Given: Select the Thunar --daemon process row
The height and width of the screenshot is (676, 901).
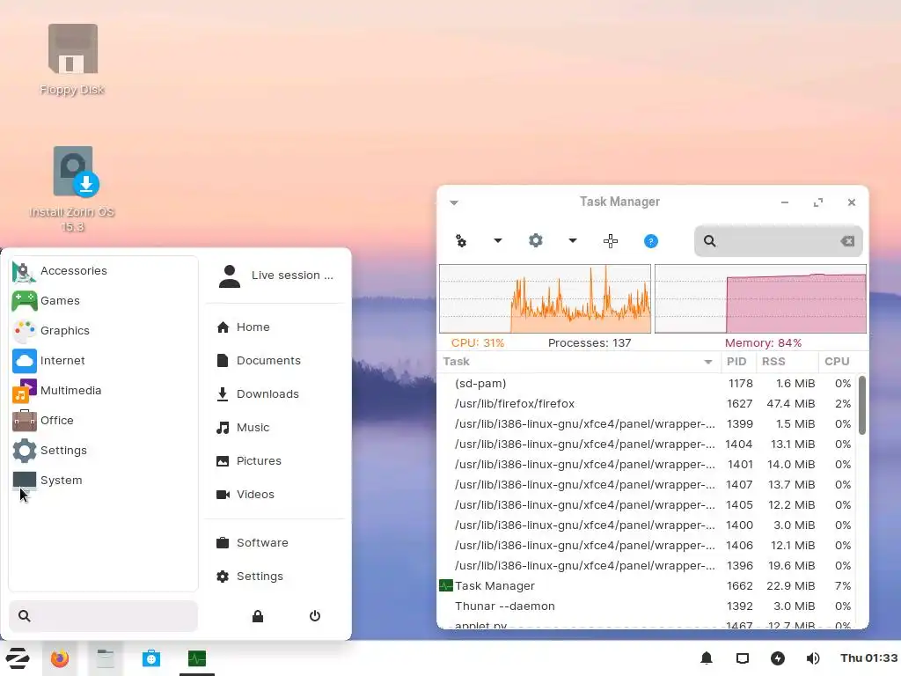Looking at the screenshot, I should pos(647,606).
